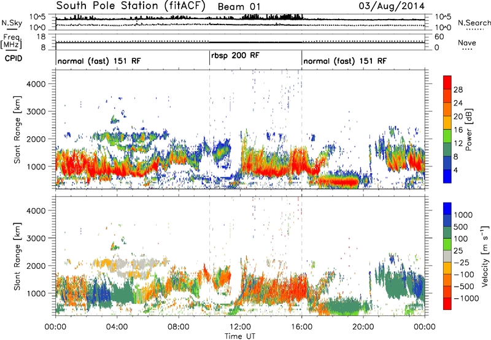Viewport: 491px width, 340px height.
Task: Click the '16:00' time tick label
Action: click(301, 327)
